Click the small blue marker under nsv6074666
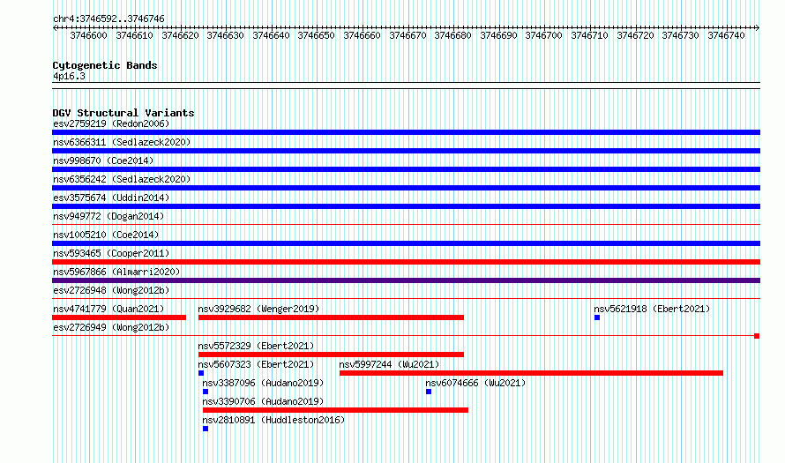The width and height of the screenshot is (785, 463). coord(429,392)
